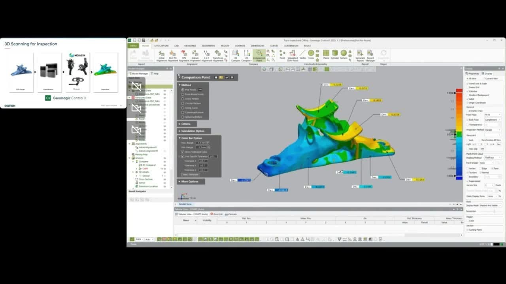Screen dimensions: 506x284
Task: Select 3D Compare1 in the model tree
Action: click(x=148, y=165)
